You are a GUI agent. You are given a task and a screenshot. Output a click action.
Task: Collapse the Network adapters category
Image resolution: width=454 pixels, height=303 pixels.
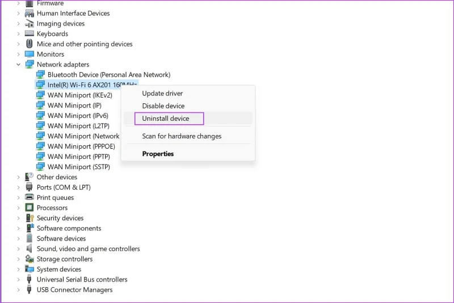pos(19,64)
